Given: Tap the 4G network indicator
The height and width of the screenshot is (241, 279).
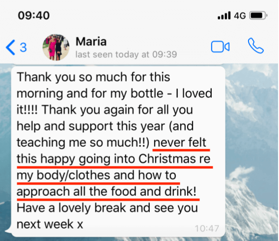Looking at the screenshot, I should click(x=240, y=16).
